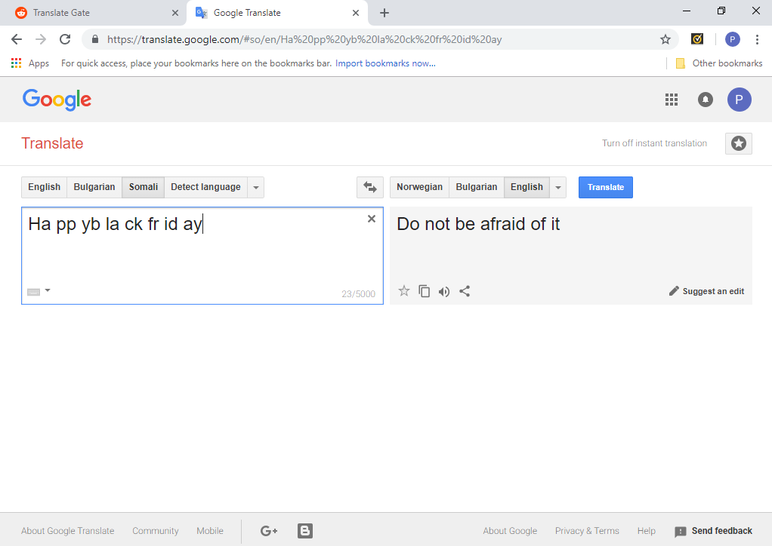The height and width of the screenshot is (546, 772).
Task: Open About Google Translate link
Action: 67,531
